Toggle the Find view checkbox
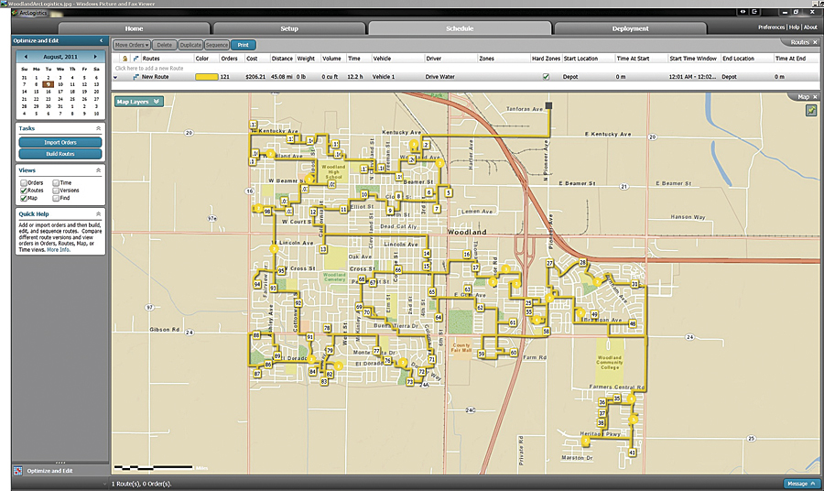The height and width of the screenshot is (491, 824). pos(56,198)
